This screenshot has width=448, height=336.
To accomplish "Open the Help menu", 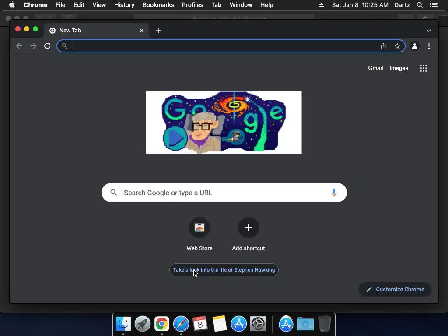I will pos(266,5).
